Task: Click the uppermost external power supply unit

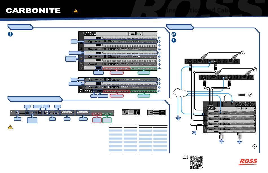Action: 212,61
